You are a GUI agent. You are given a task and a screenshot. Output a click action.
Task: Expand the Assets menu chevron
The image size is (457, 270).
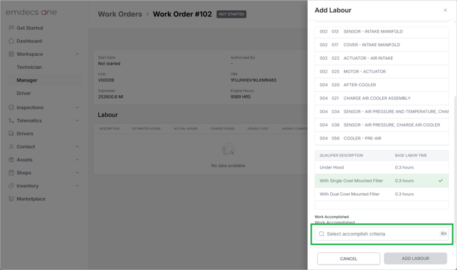click(x=77, y=160)
